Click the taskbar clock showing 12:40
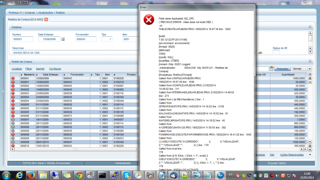Screen dimensions: 320x180 click(307, 176)
